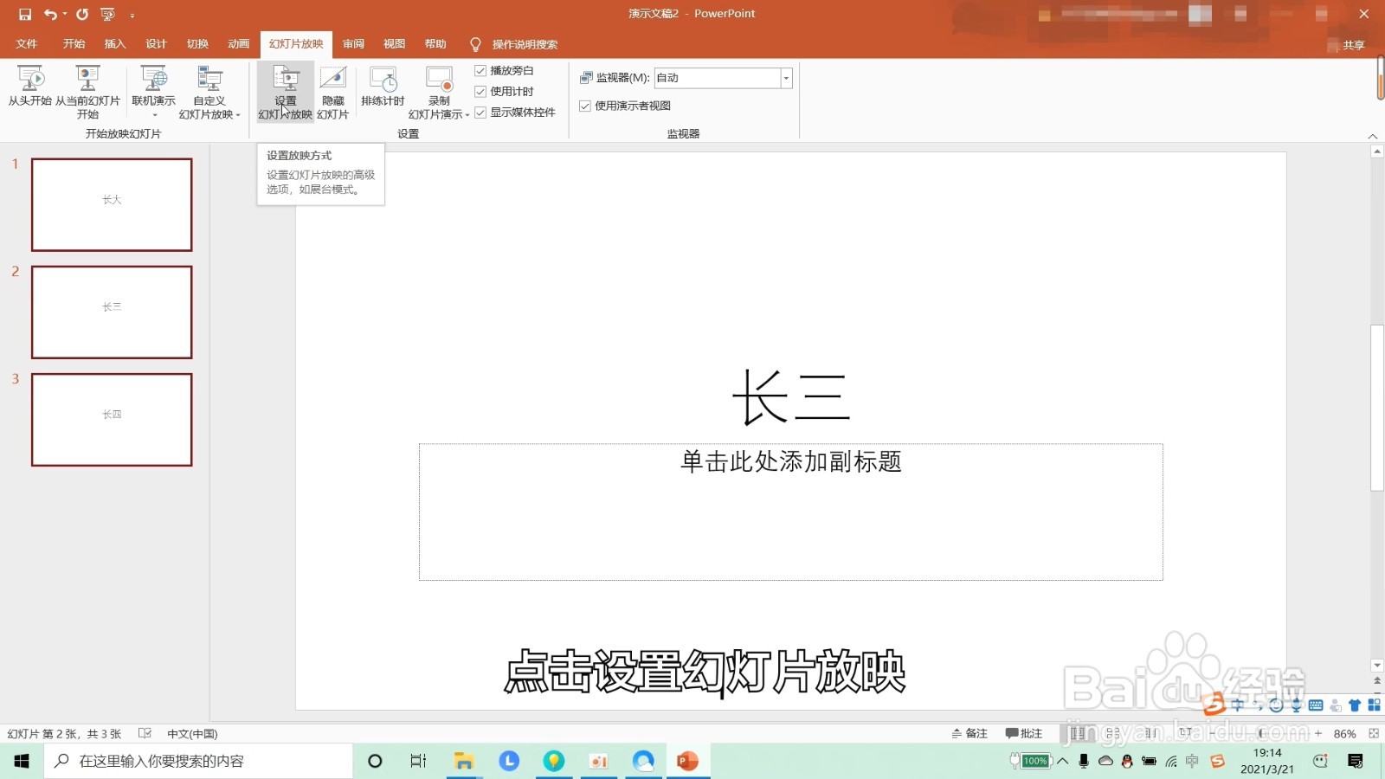This screenshot has height=779, width=1385.
Task: Open 自定义幻灯片放映 dropdown
Action: pyautogui.click(x=209, y=92)
